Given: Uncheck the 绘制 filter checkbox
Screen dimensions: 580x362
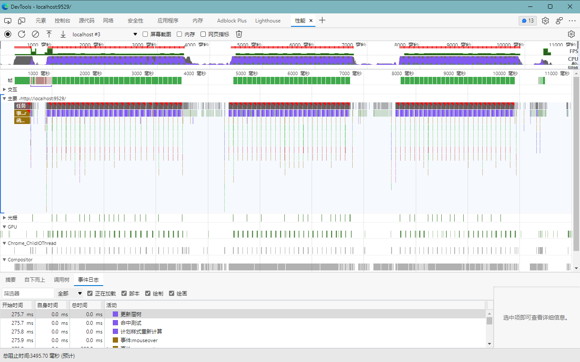Looking at the screenshot, I should 148,293.
